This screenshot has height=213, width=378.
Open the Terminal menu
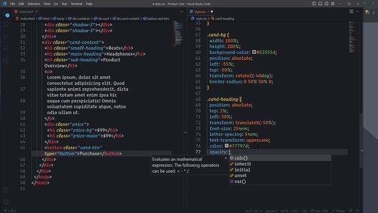point(76,4)
